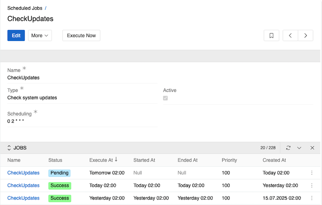Go to next record with right arrow
The width and height of the screenshot is (322, 205).
point(305,35)
